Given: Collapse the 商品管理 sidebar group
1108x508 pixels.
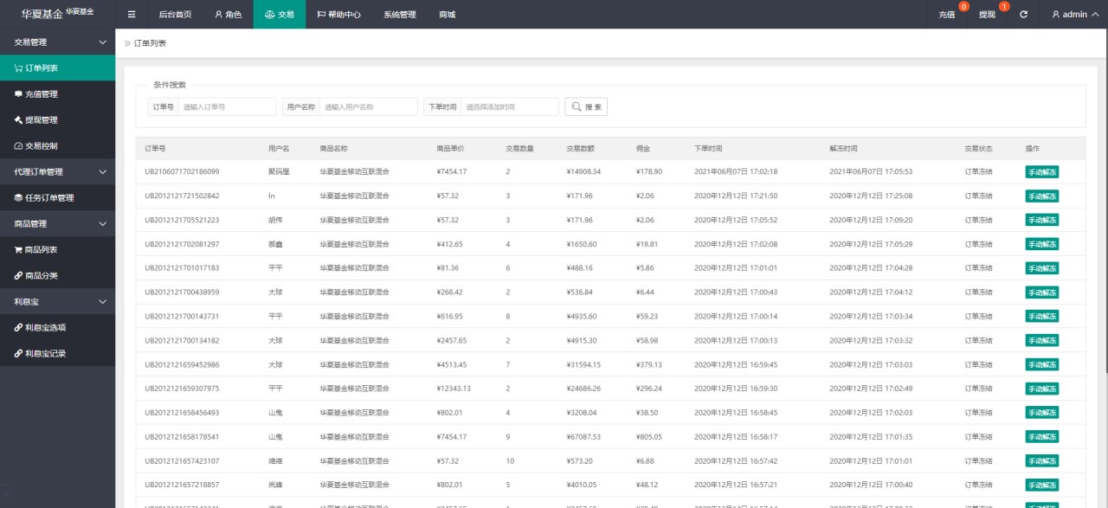Looking at the screenshot, I should click(57, 223).
